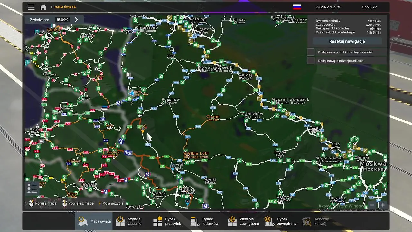Click the MAPA ŚWIATA title
412x232 pixels.
point(65,7)
